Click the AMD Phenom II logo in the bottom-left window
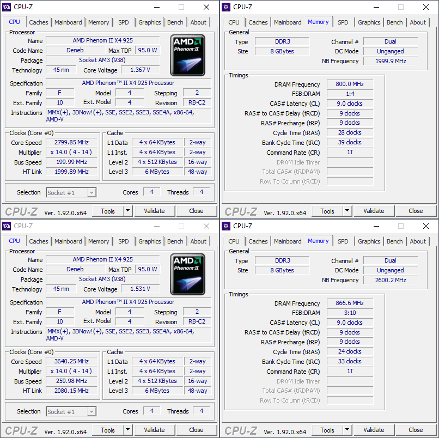The width and height of the screenshot is (439, 438). point(187,274)
